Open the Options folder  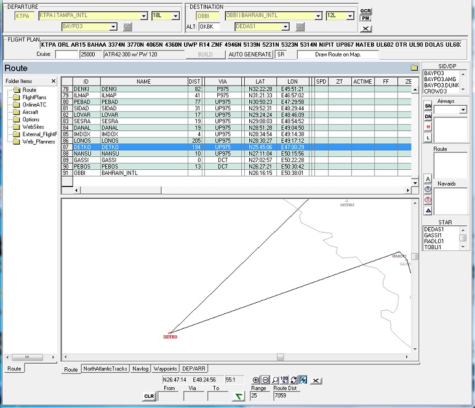[31, 119]
